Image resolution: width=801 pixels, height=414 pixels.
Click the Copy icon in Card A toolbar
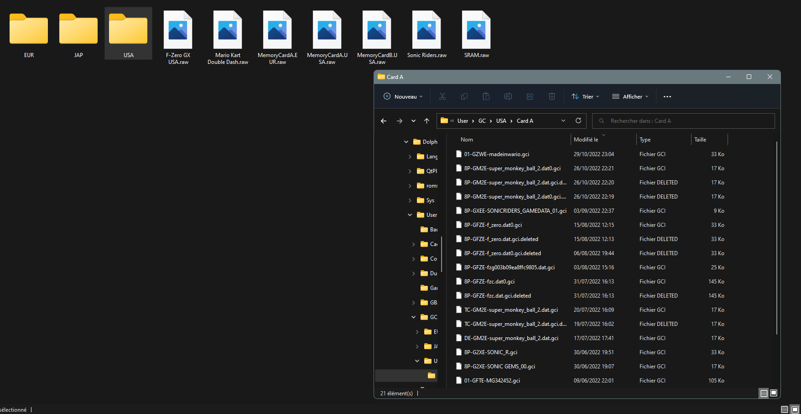[464, 96]
